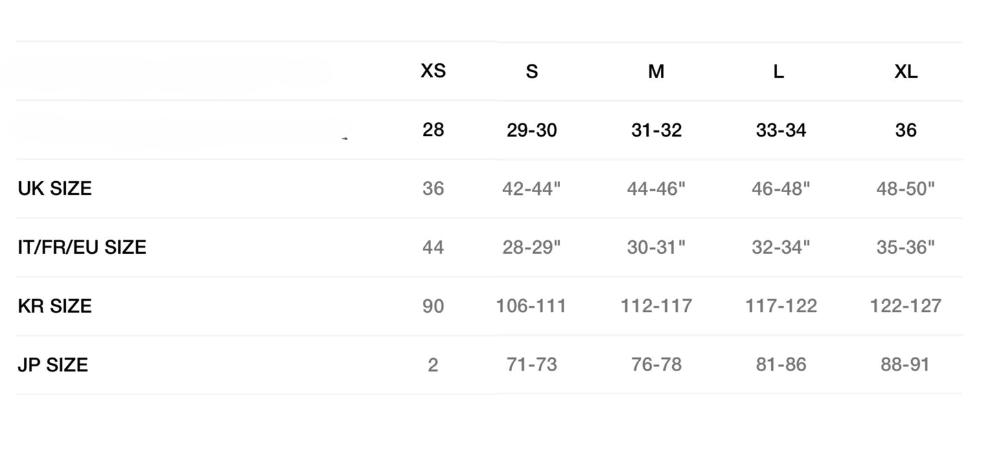This screenshot has width=992, height=457.
Task: Select the 29-30 cell under S
Action: [531, 130]
